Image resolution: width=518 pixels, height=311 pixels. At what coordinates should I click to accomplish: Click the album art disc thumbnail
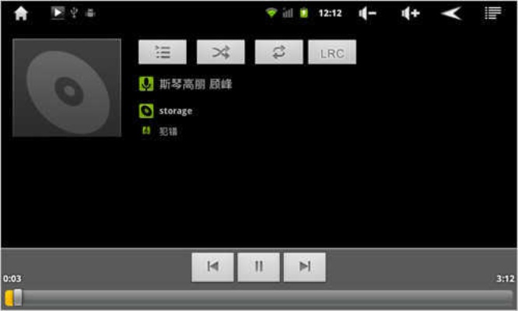click(67, 88)
